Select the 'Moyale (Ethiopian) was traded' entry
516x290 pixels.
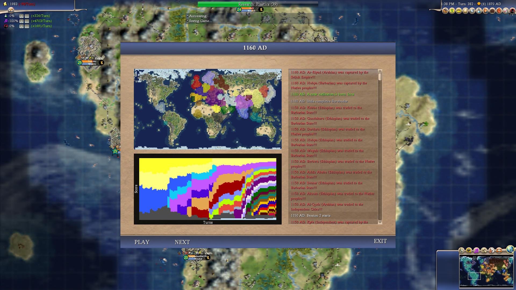333,153
